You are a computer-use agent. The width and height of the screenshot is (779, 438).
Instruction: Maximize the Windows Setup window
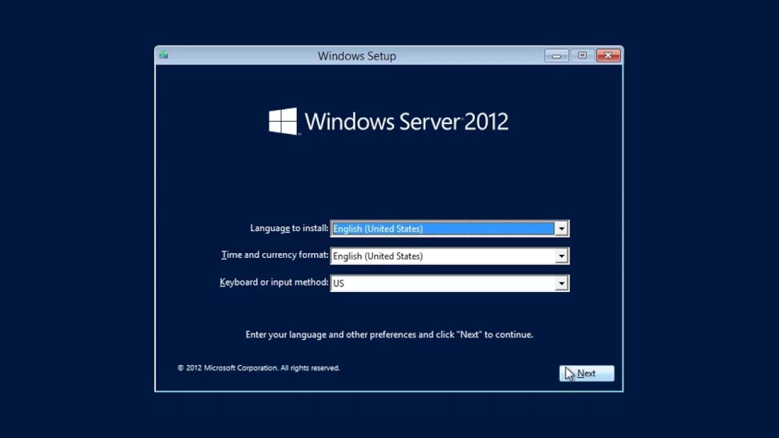tap(582, 55)
